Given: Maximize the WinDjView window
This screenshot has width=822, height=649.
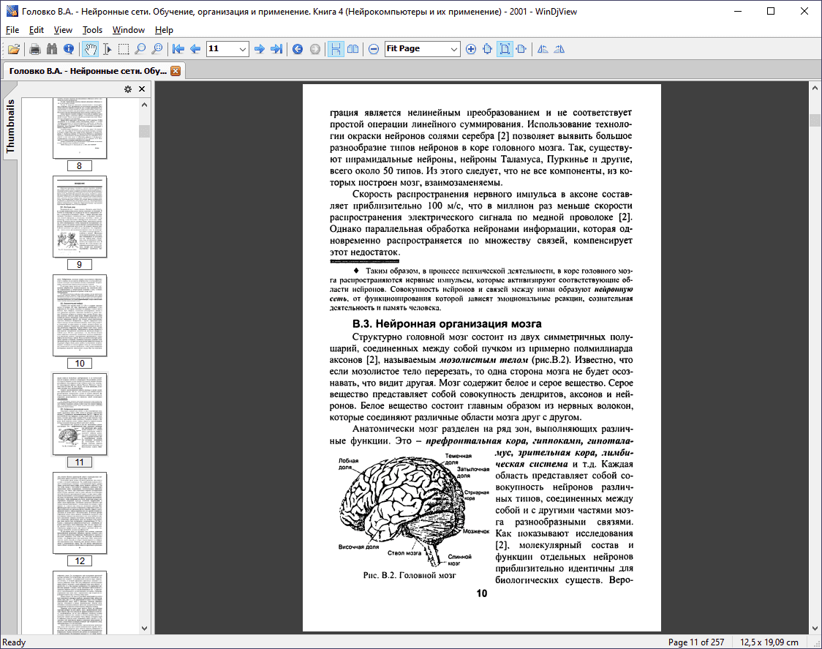Looking at the screenshot, I should click(x=771, y=11).
